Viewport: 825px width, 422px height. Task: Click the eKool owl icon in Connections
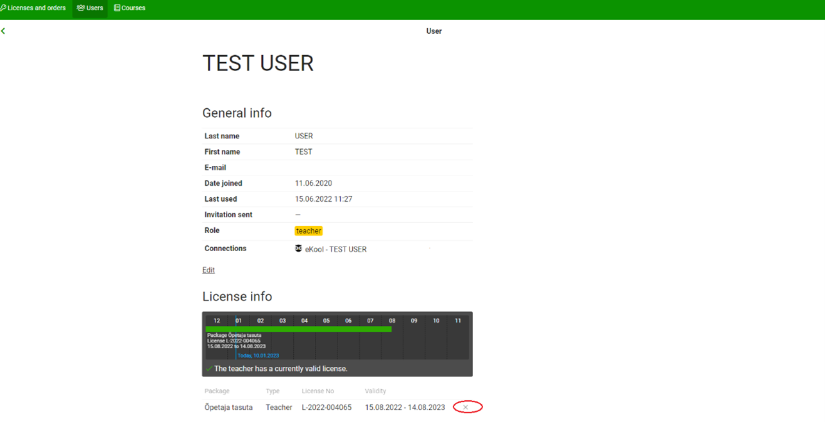(298, 248)
